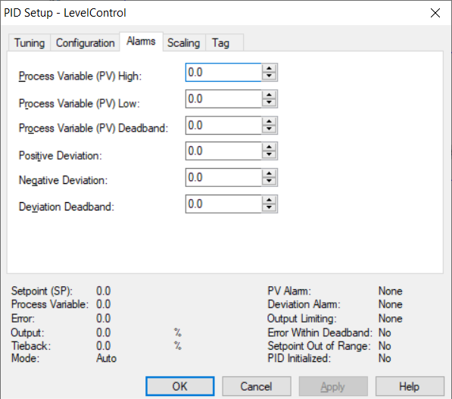Open Help for PID Setup
Viewport: 452px width, 399px height.
(410, 386)
